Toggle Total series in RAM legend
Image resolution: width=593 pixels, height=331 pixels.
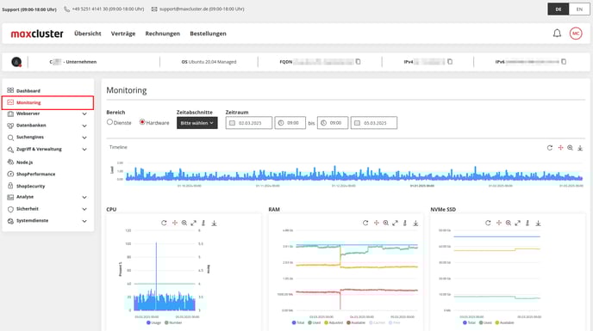click(x=298, y=322)
